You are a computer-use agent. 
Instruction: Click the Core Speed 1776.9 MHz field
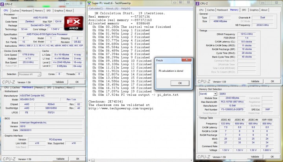pyautogui.click(x=29, y=55)
